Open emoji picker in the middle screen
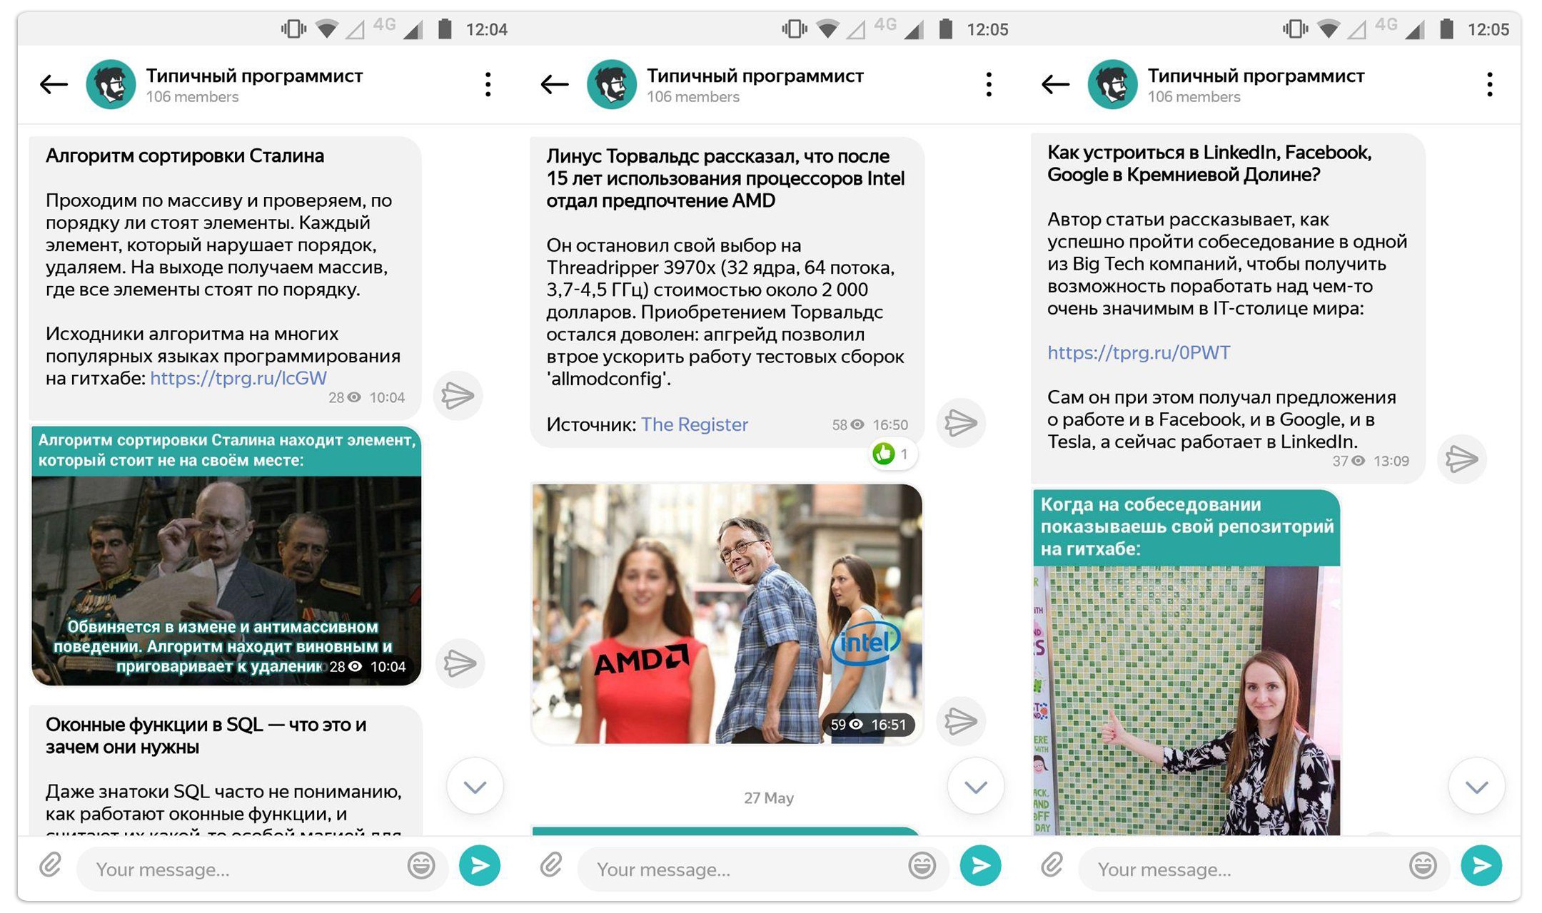 pos(922,866)
